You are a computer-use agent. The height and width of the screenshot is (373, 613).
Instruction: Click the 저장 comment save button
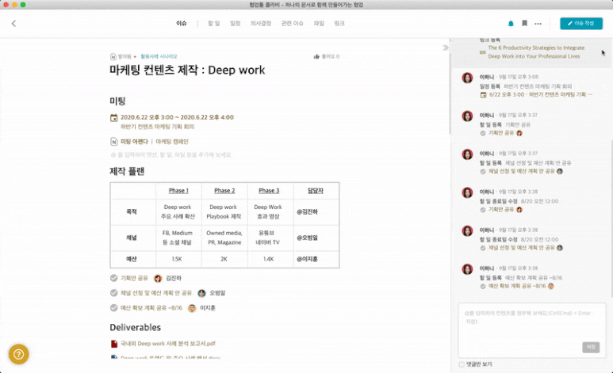pos(591,347)
